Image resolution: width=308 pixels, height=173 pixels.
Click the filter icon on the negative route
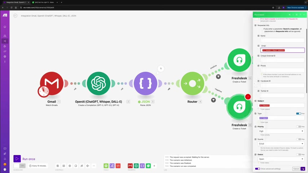click(x=213, y=100)
